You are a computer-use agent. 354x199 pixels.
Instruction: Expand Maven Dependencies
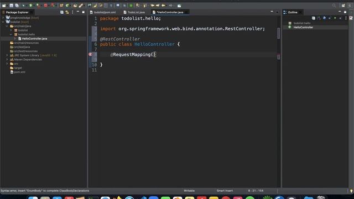(7, 60)
